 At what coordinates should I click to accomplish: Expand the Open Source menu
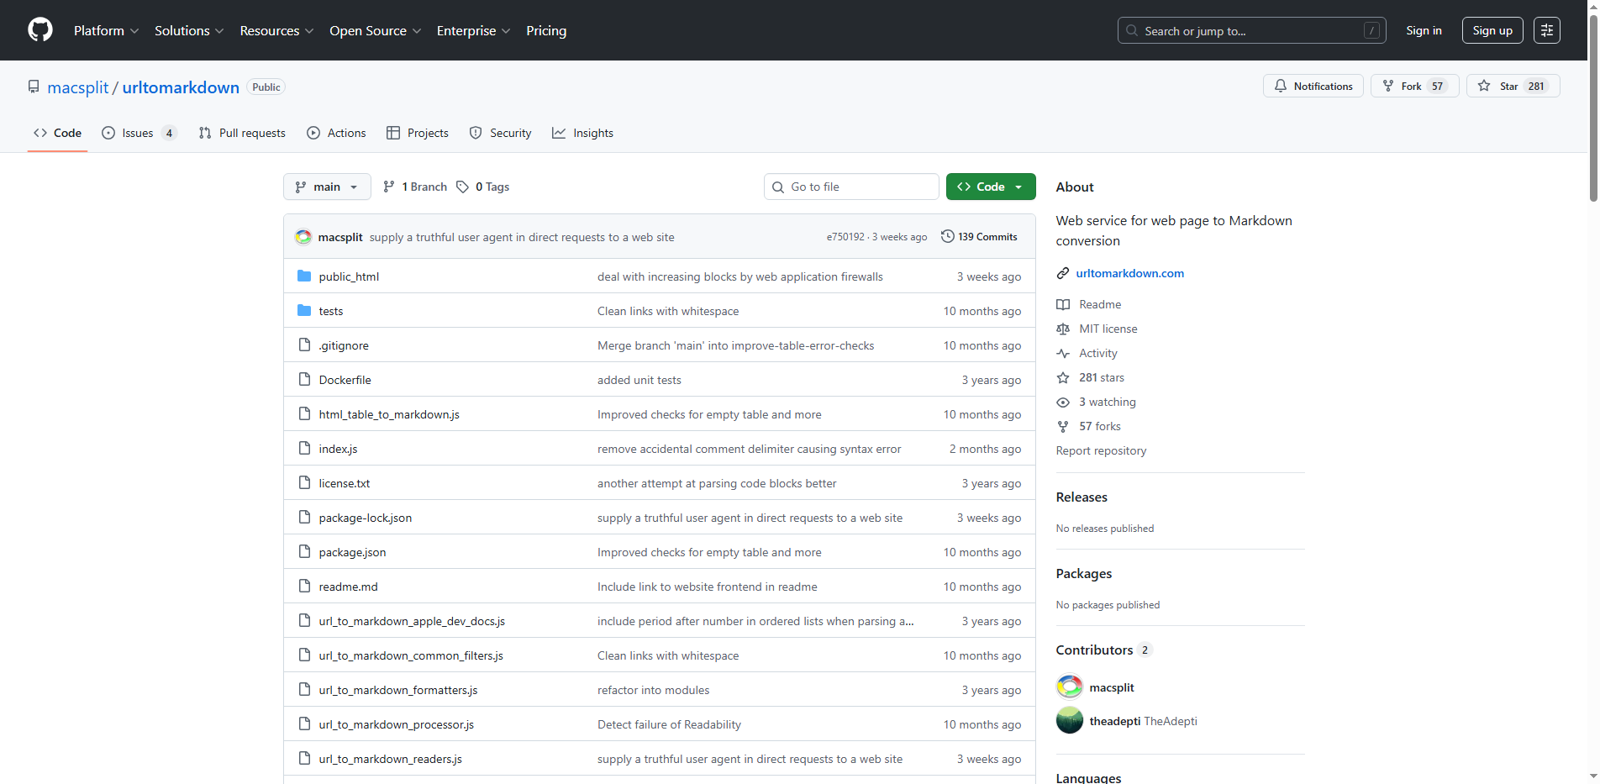(x=374, y=30)
